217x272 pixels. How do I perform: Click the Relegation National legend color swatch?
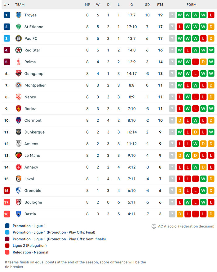7,252
